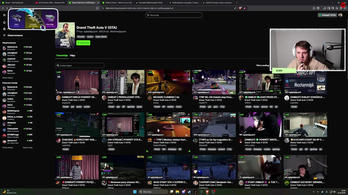Switch to the Transmisje tab
The width and height of the screenshot is (348, 195).
pos(62,56)
